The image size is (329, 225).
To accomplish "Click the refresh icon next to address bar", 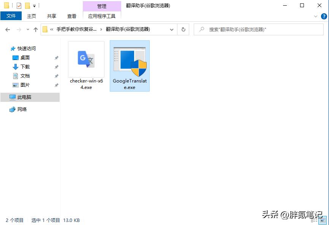I will pyautogui.click(x=183, y=29).
